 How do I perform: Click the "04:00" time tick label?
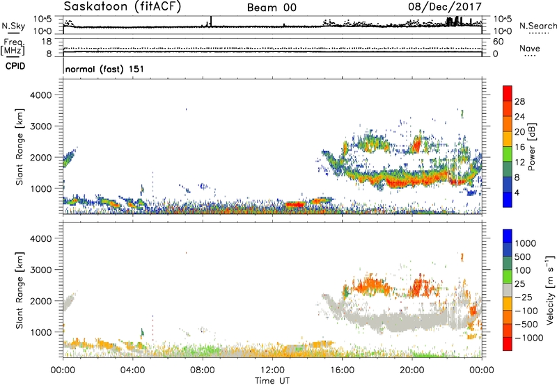point(133,370)
